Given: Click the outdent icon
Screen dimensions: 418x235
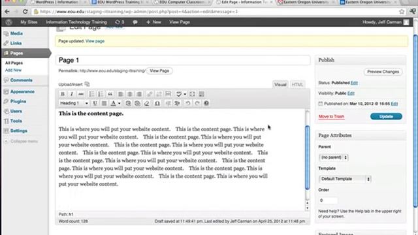Looking at the screenshot, I should [x=168, y=103].
